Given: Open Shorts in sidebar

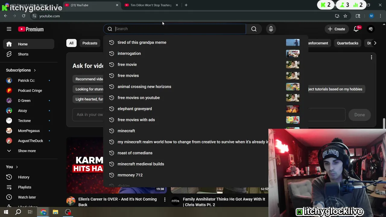Looking at the screenshot, I should coord(29,54).
